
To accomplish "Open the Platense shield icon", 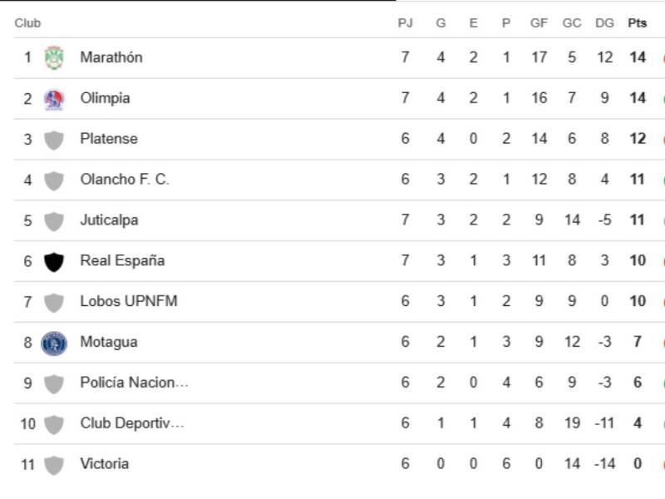I will pos(54,138).
